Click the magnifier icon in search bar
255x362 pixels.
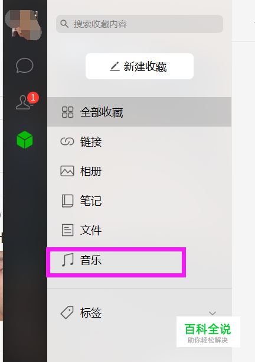[x=64, y=24]
